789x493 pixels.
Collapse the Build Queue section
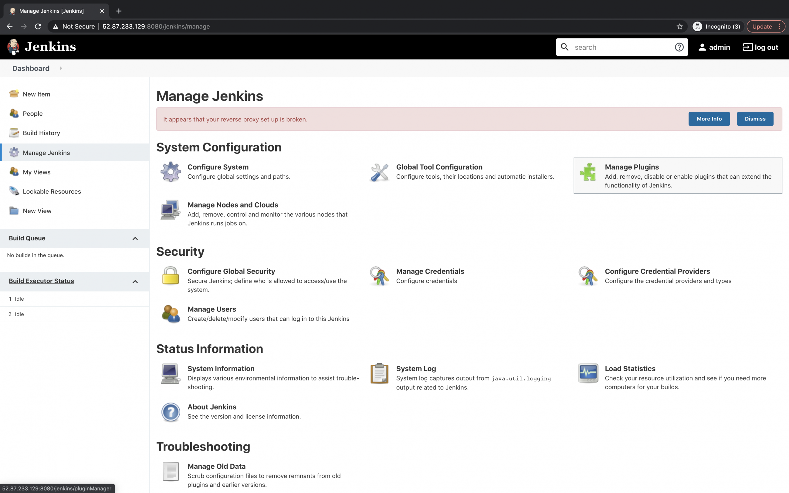tap(135, 238)
